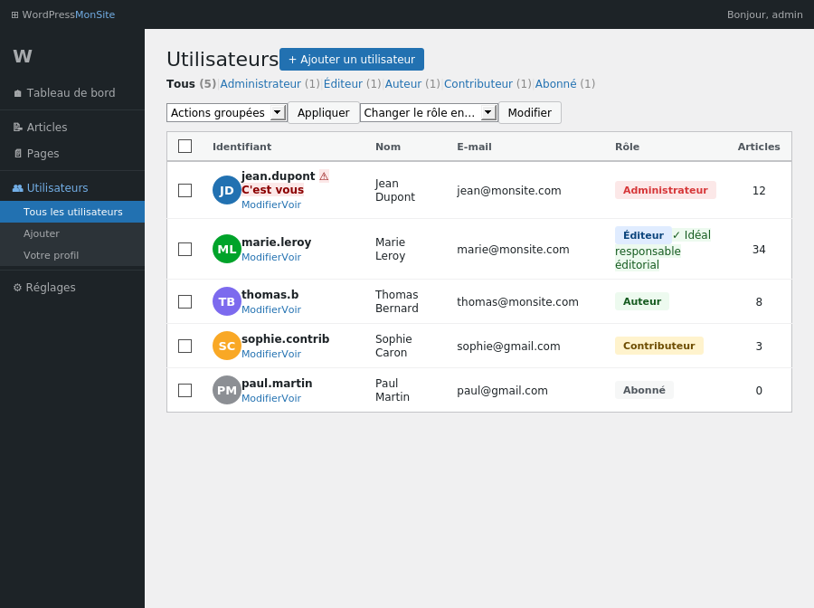The width and height of the screenshot is (814, 608).
Task: Click the TB avatar circle
Action: point(227,301)
